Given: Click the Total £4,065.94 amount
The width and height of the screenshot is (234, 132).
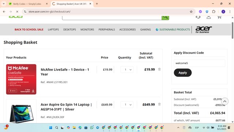Looking at the screenshot, I should (x=218, y=113).
